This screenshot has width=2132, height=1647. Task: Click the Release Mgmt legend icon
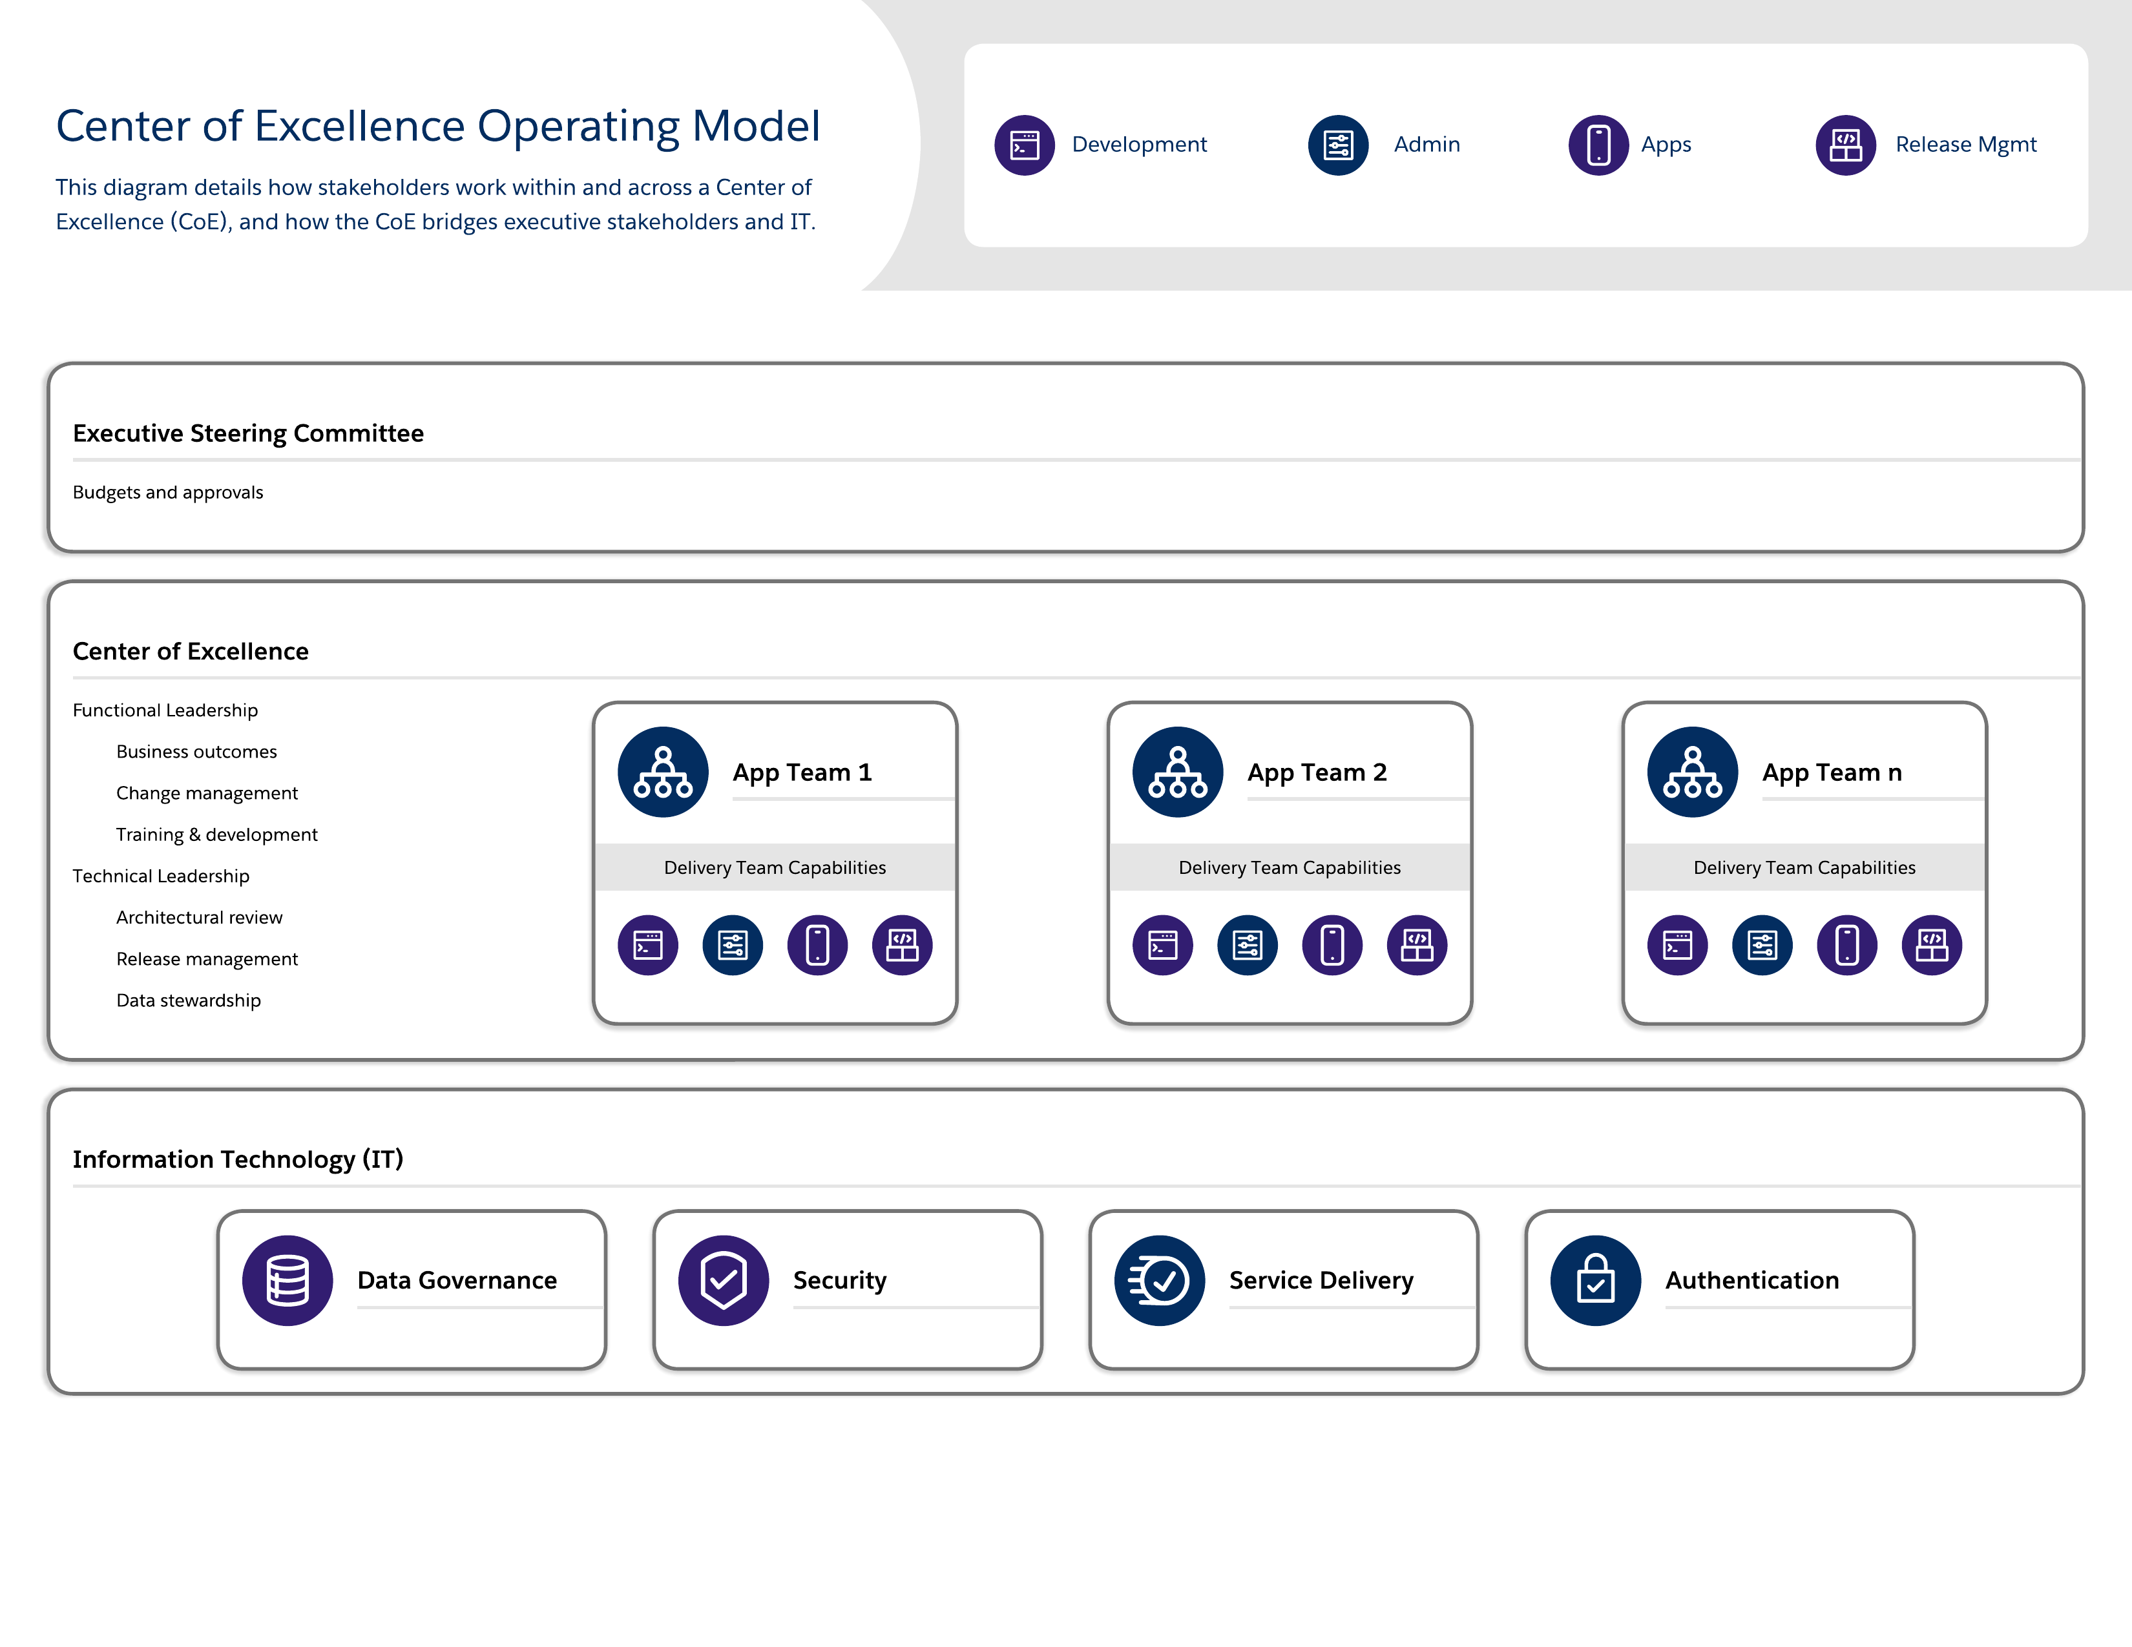[1845, 145]
